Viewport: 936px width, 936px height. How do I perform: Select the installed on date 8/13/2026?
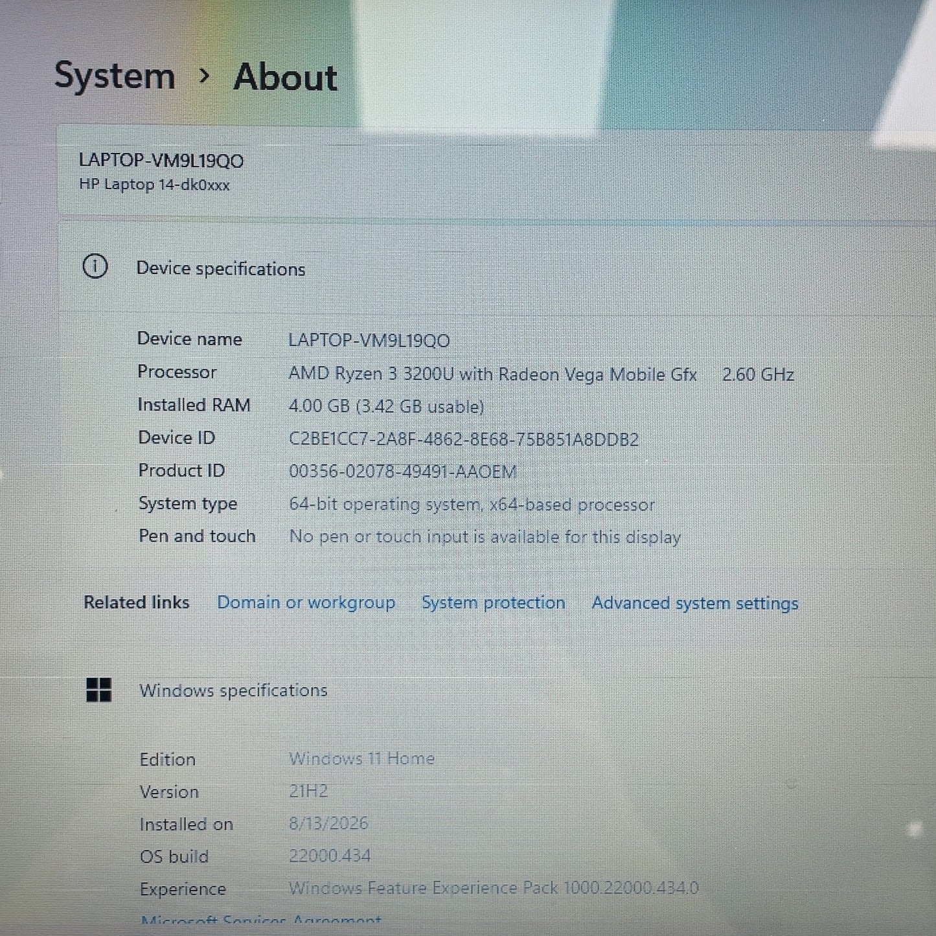(x=328, y=823)
